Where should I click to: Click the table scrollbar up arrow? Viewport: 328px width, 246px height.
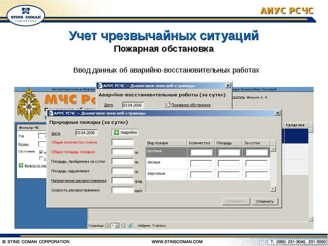point(273,149)
